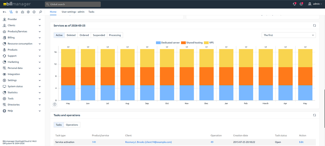Image resolution: width=325 pixels, height=146 pixels.
Task: Click the BILLmanager logo
Action: pos(17,4)
